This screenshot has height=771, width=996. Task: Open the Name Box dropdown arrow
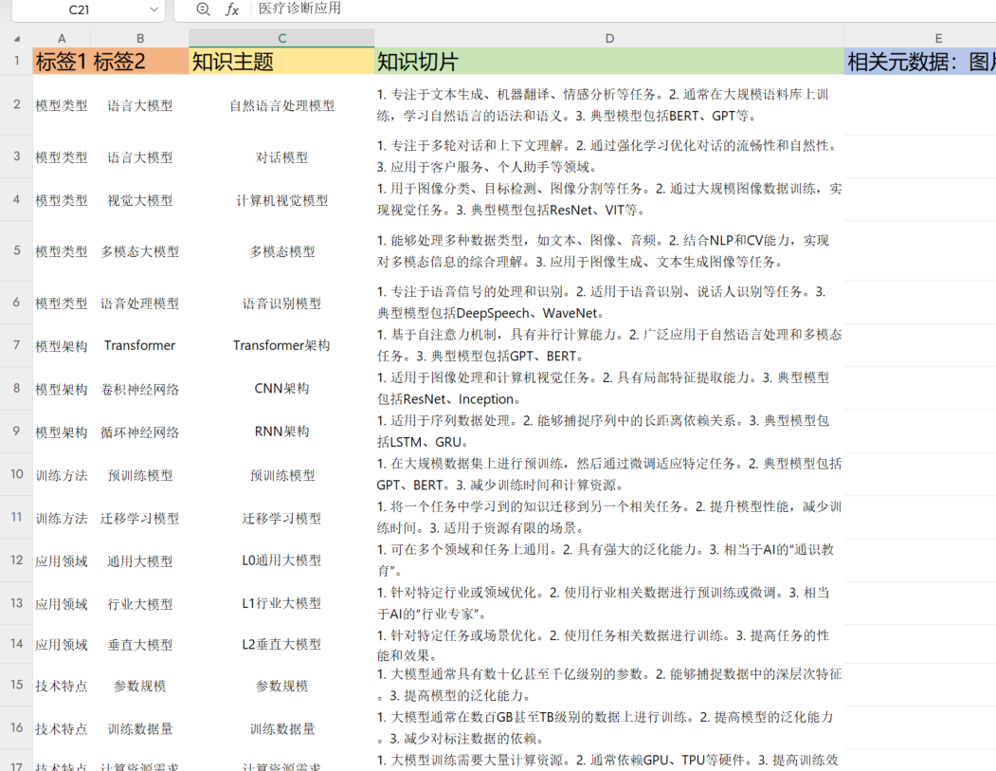pyautogui.click(x=154, y=9)
